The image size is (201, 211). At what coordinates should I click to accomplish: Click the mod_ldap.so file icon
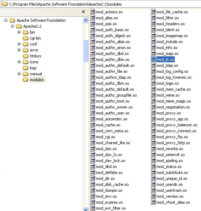(x=153, y=65)
